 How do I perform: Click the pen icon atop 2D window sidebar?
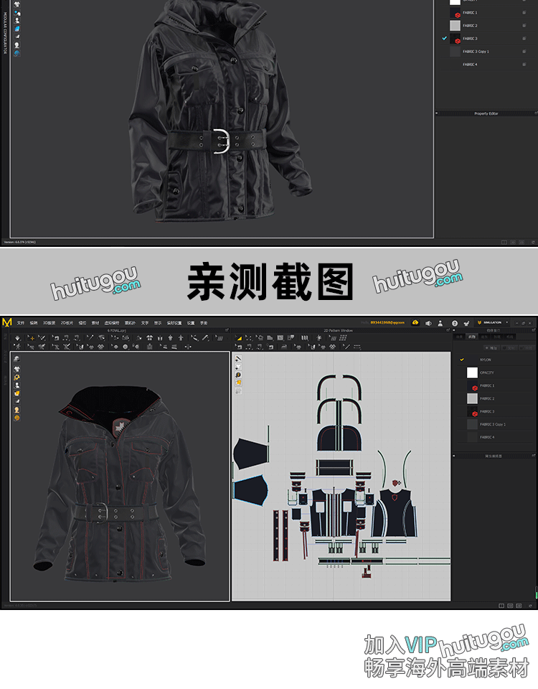[238, 359]
